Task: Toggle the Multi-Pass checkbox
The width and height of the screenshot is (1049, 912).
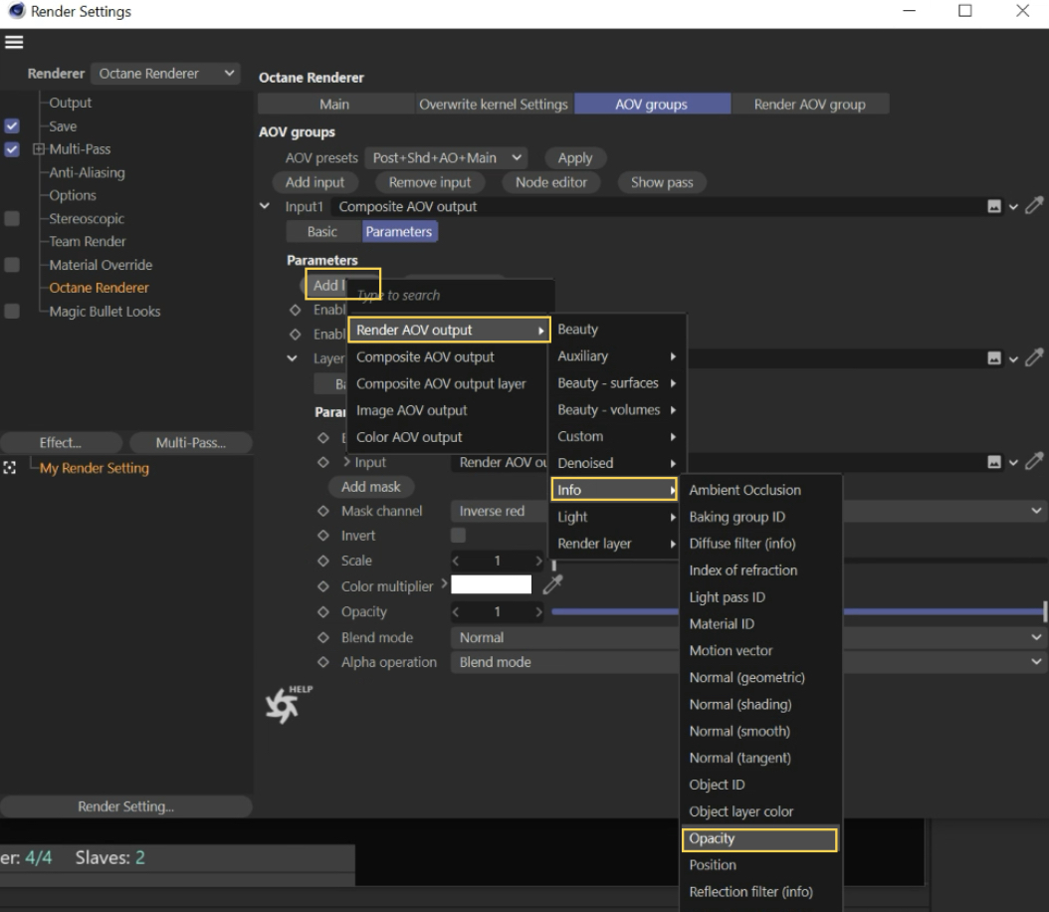Action: coord(12,148)
